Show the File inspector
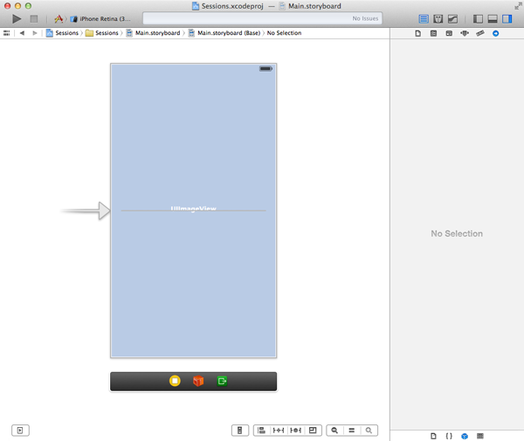This screenshot has width=524, height=441. tap(417, 33)
